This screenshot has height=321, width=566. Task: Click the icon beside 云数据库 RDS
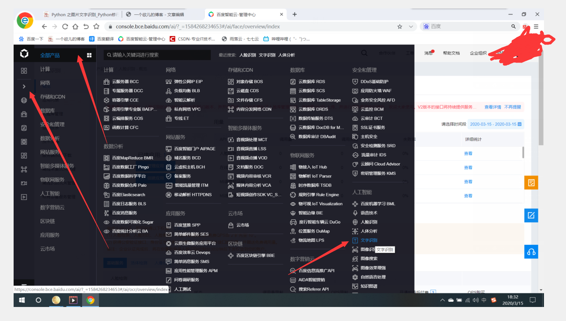pyautogui.click(x=293, y=81)
